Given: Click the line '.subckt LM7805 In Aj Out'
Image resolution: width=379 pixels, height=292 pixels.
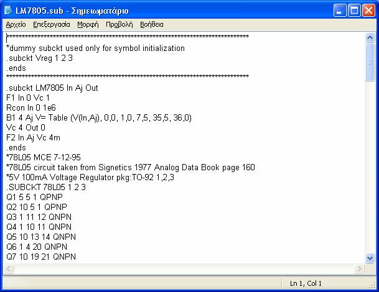Looking at the screenshot, I should [x=52, y=88].
